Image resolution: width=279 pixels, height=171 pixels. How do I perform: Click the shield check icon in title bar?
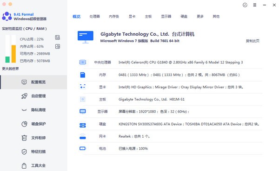245,5
